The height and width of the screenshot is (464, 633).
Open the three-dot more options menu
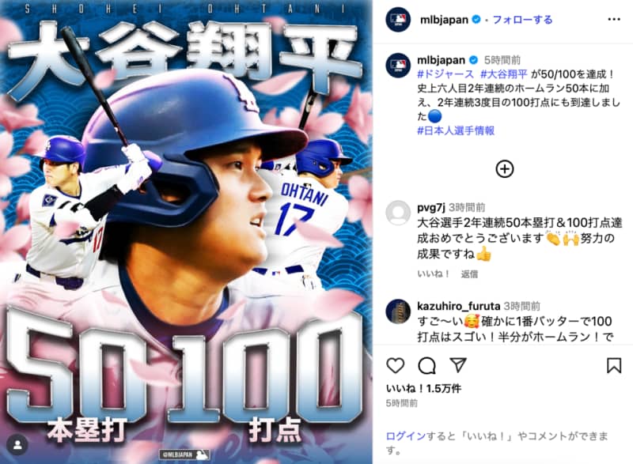pyautogui.click(x=614, y=19)
